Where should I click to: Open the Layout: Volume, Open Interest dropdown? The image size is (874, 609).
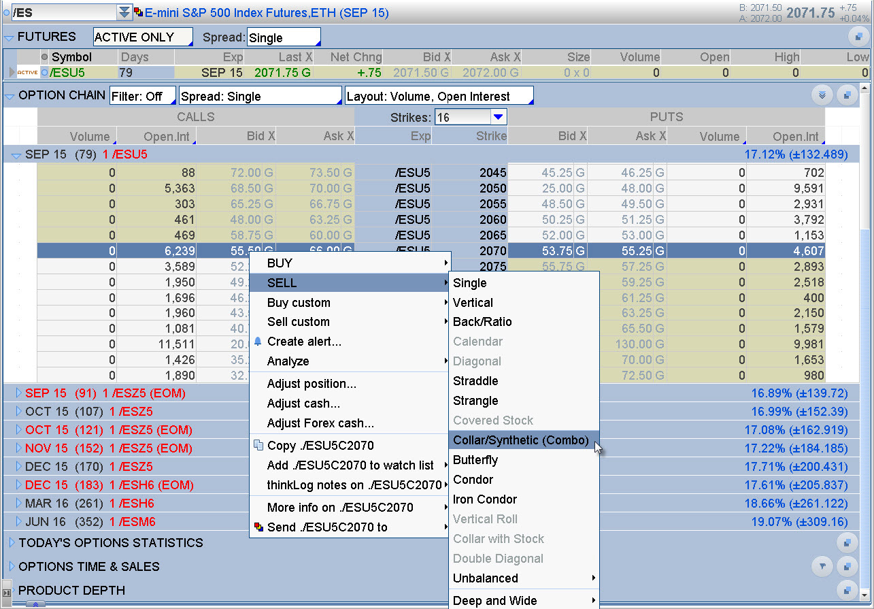click(439, 95)
